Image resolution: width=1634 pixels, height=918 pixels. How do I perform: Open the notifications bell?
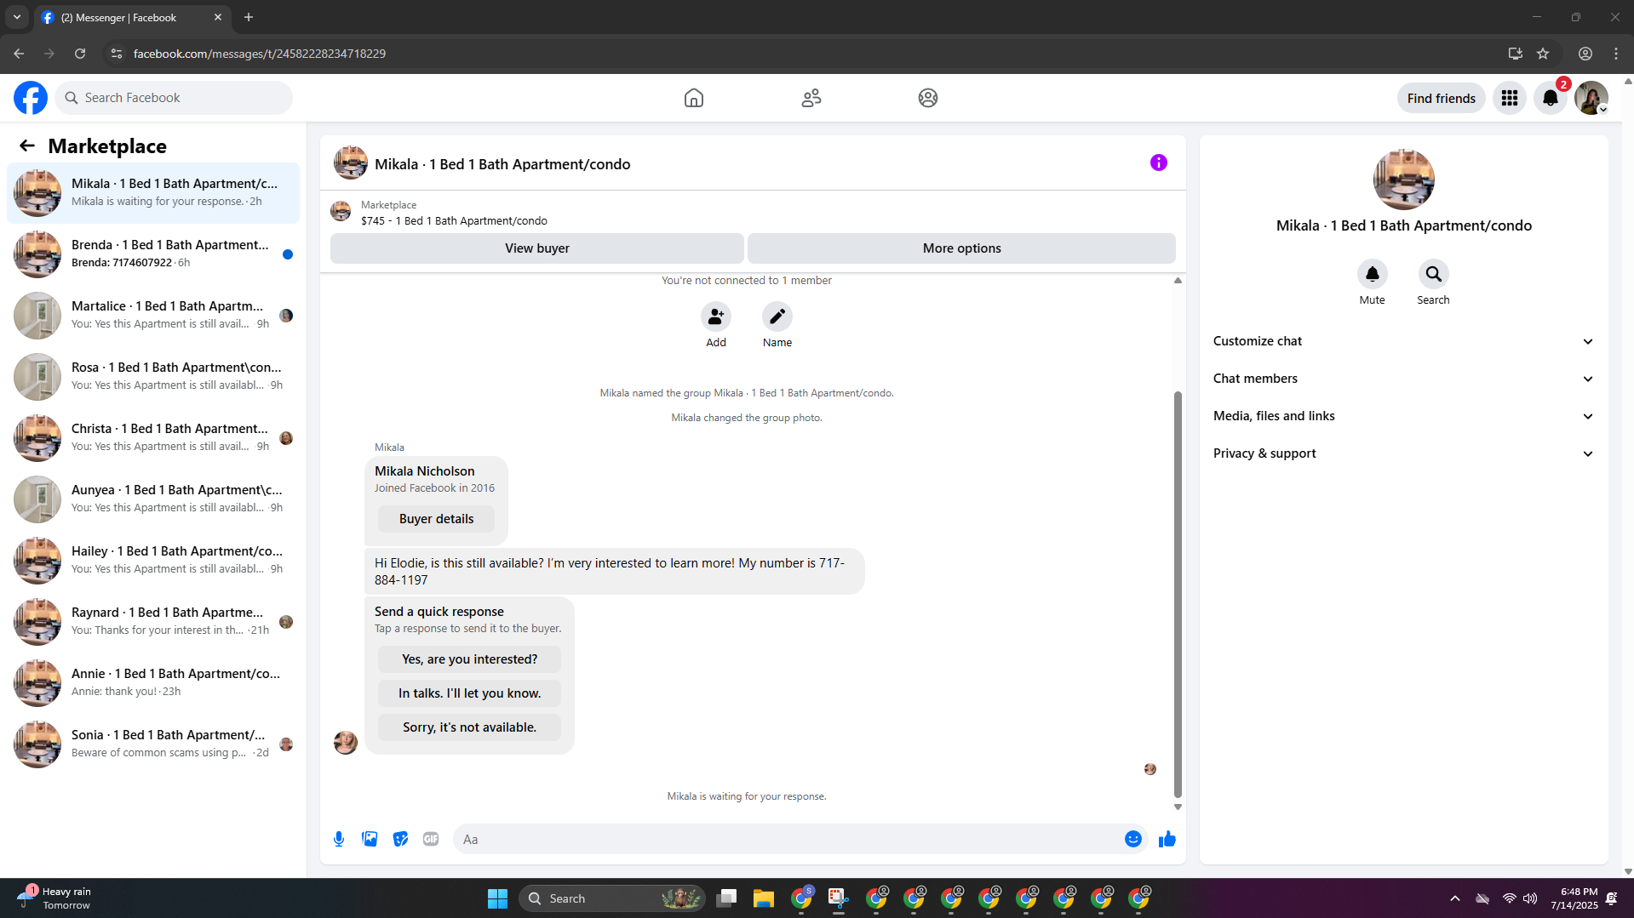click(1551, 98)
